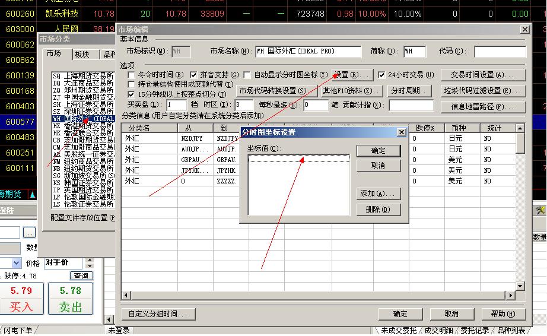Click the 添加(A)... button
This screenshot has width=547, height=336.
tap(379, 194)
